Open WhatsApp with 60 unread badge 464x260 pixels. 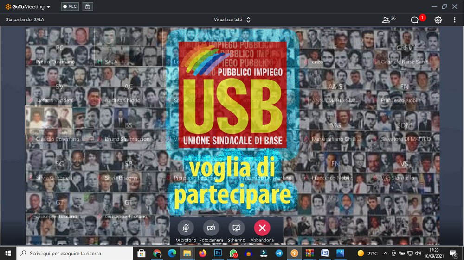[233, 253]
